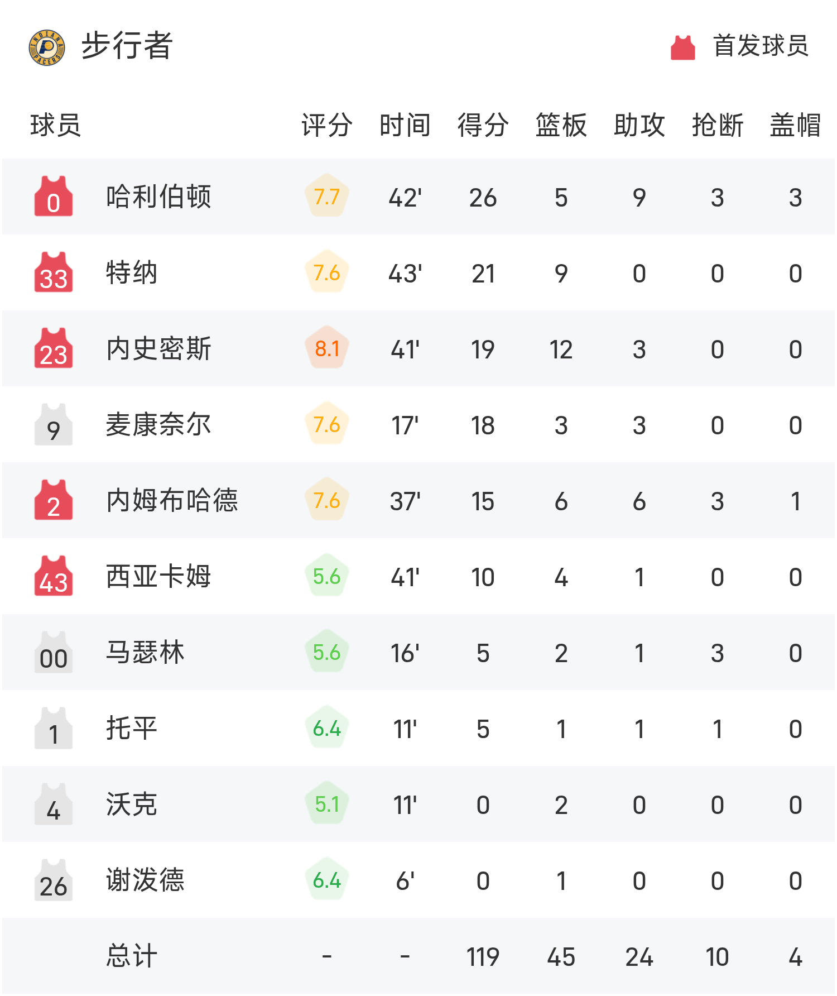Click 沃克's green 5.1 rating badge

point(327,804)
